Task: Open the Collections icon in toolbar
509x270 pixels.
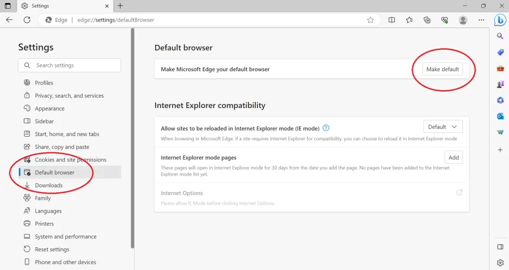Action: (427, 20)
